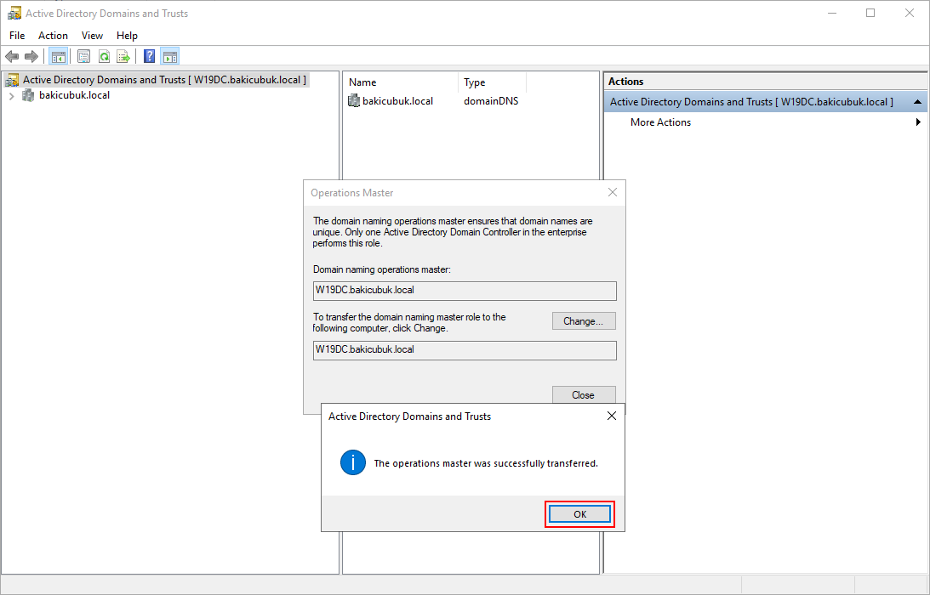Click the bakicubuk.local icon in the Name list
Viewport: 930px width, 595px height.
coord(354,101)
